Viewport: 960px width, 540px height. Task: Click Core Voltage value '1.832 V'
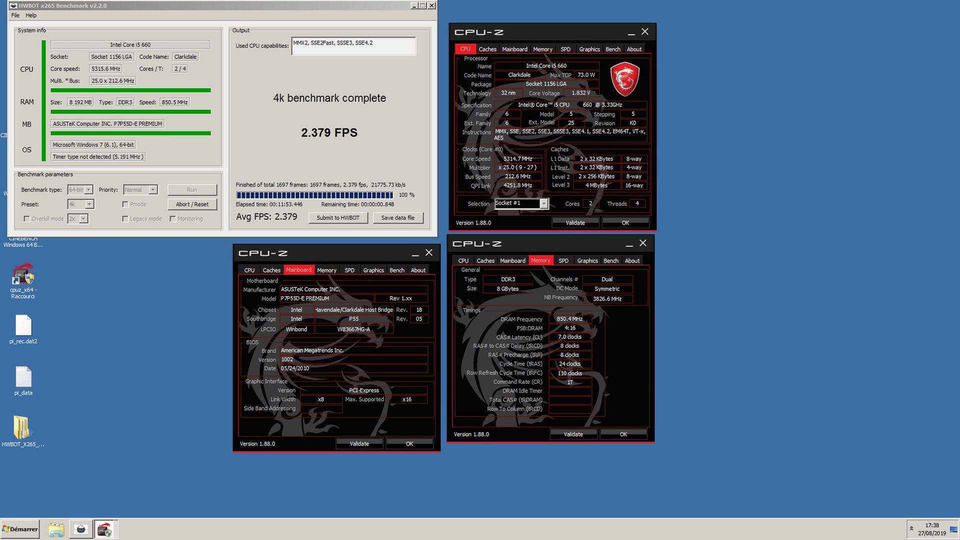(581, 92)
